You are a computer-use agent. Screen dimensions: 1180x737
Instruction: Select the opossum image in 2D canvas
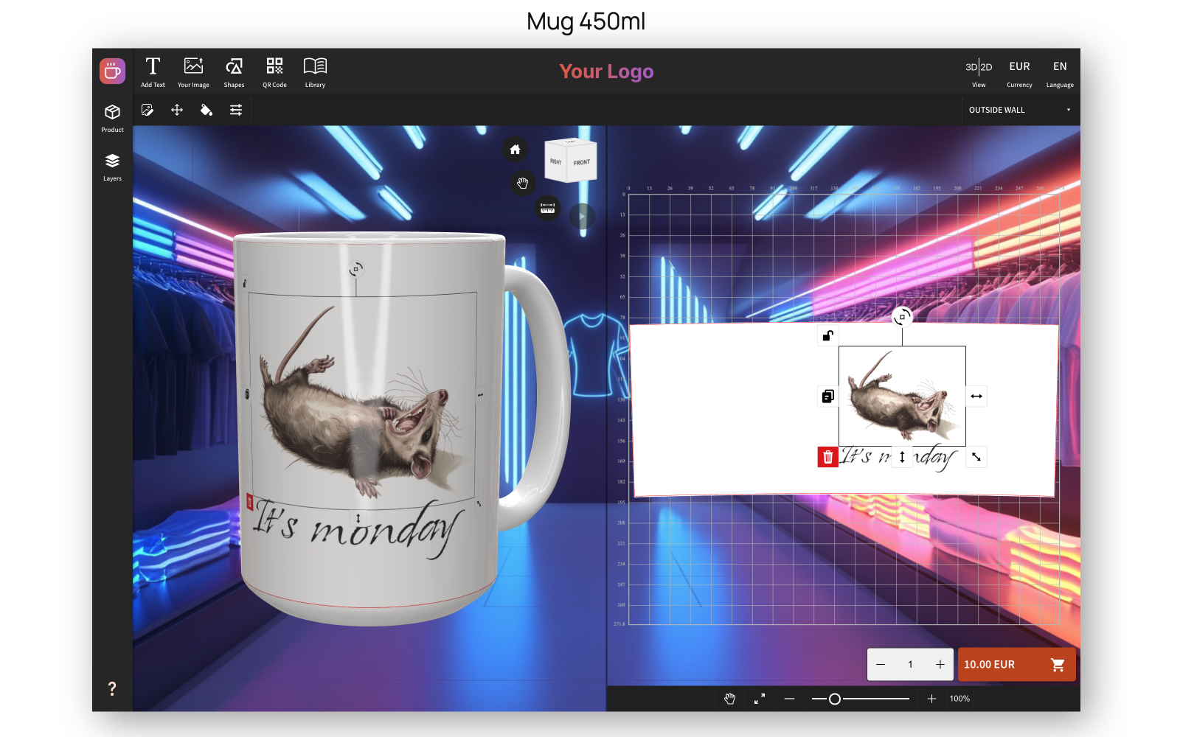coord(902,396)
